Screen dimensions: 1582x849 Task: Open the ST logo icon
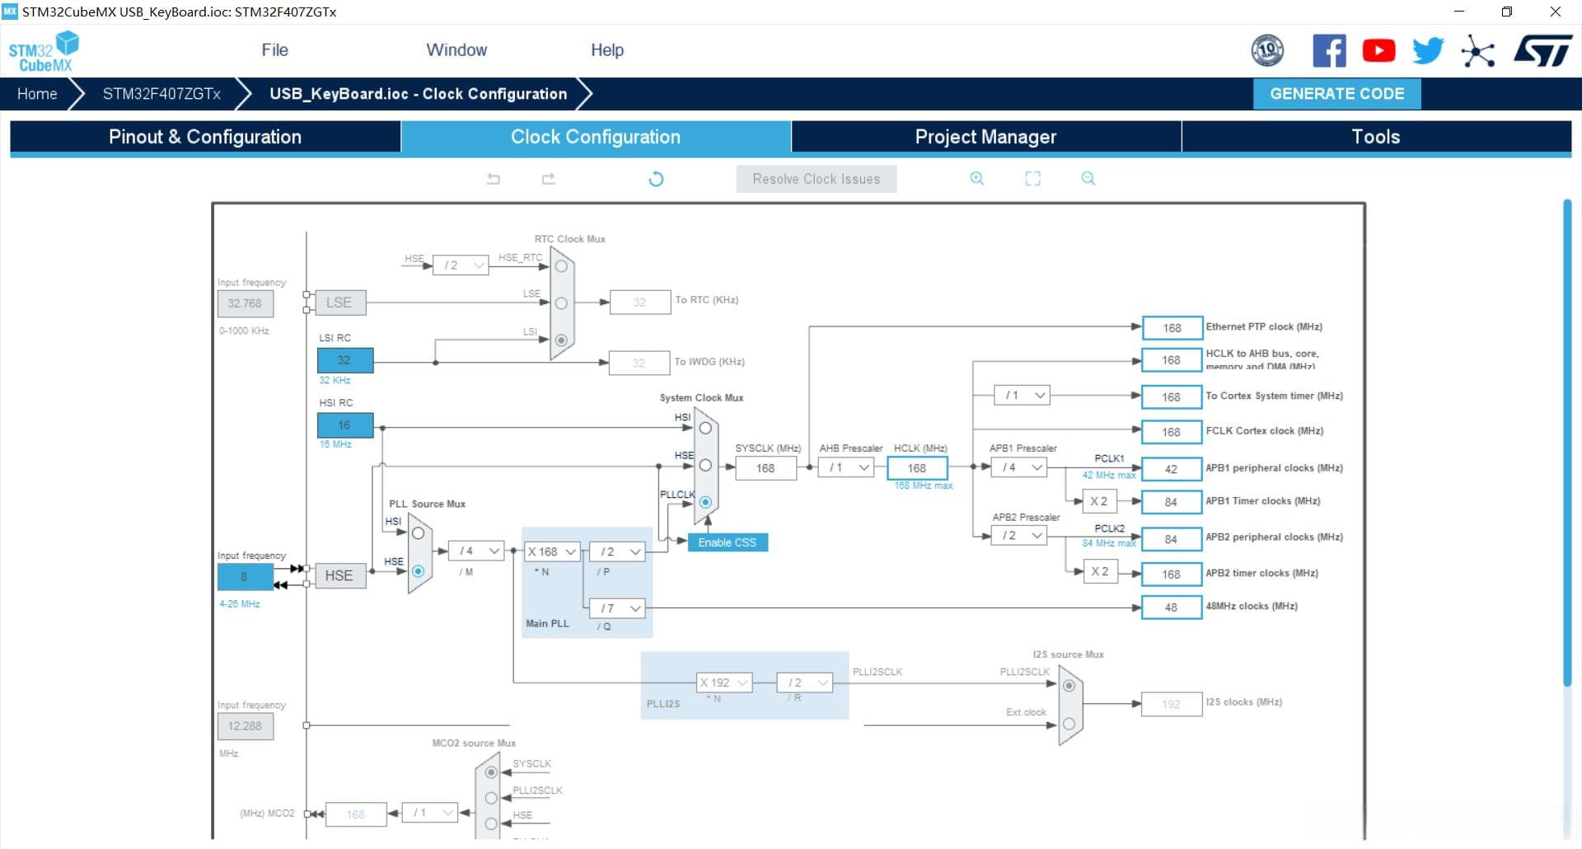(1542, 51)
